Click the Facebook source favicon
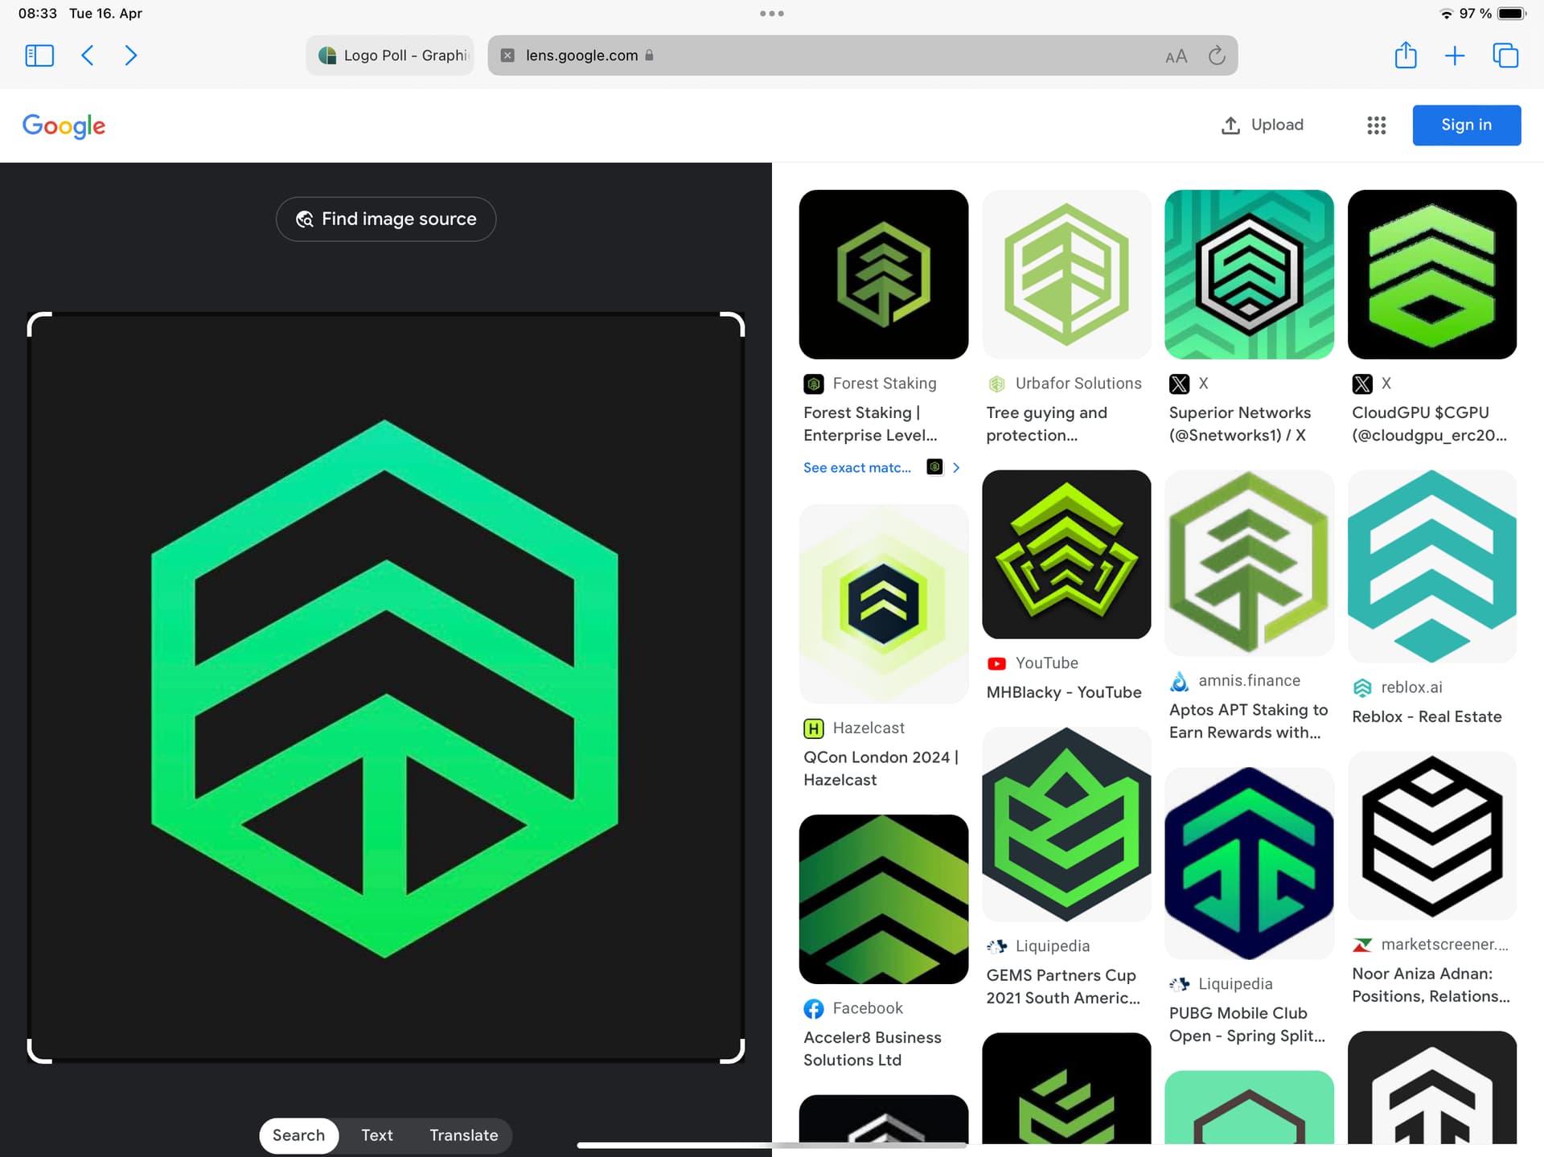Screen dimensions: 1544x1157 tap(813, 1008)
